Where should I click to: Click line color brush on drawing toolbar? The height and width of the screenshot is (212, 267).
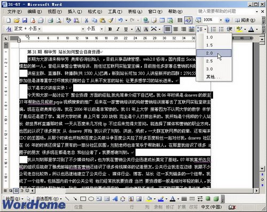(x=161, y=199)
